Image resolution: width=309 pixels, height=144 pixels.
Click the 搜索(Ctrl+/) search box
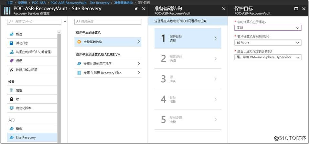(34, 22)
